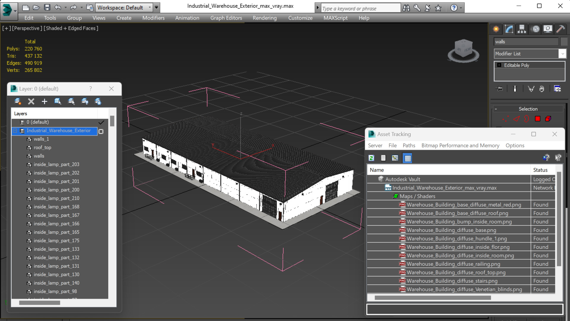570x321 pixels.
Task: Click the object color swatch beside walls name
Action: (564, 42)
